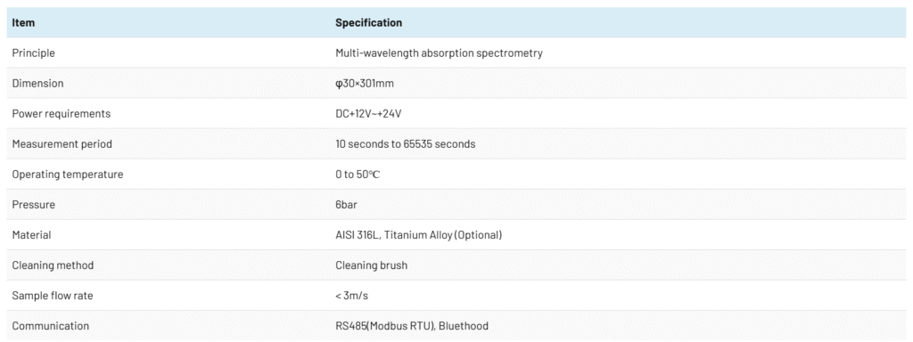Select the Operating temperature label

[68, 175]
